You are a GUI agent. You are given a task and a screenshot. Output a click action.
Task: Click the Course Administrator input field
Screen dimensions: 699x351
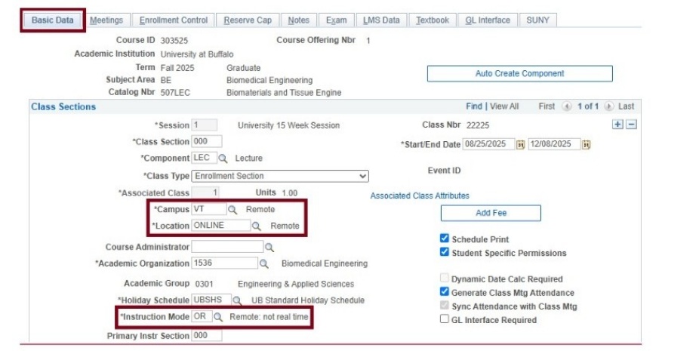click(x=227, y=247)
